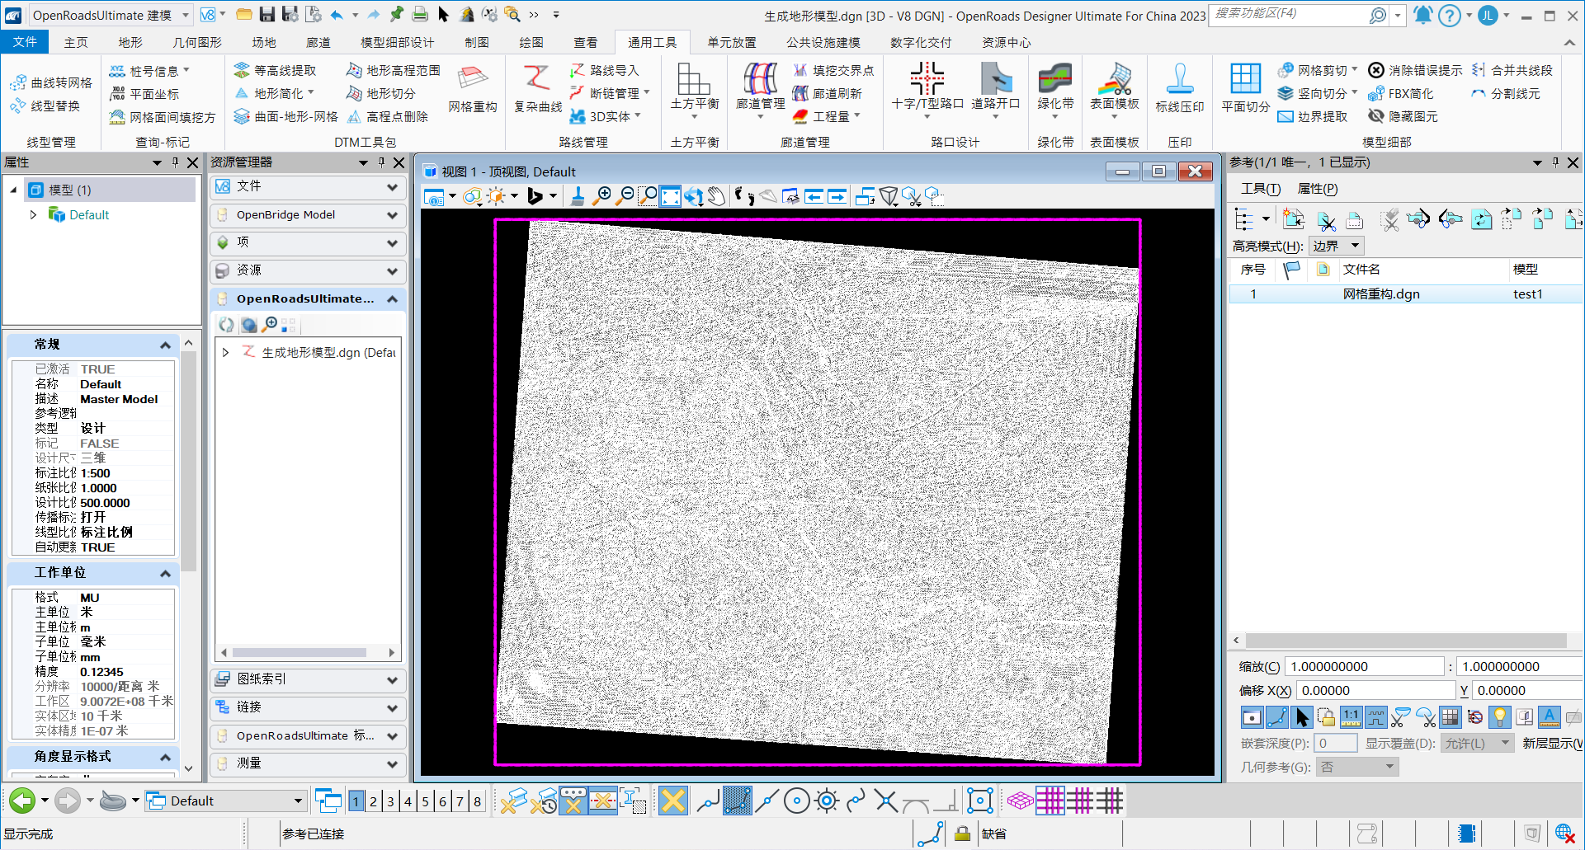
Task: Click the 等高线提取 contour extraction button
Action: tap(276, 71)
